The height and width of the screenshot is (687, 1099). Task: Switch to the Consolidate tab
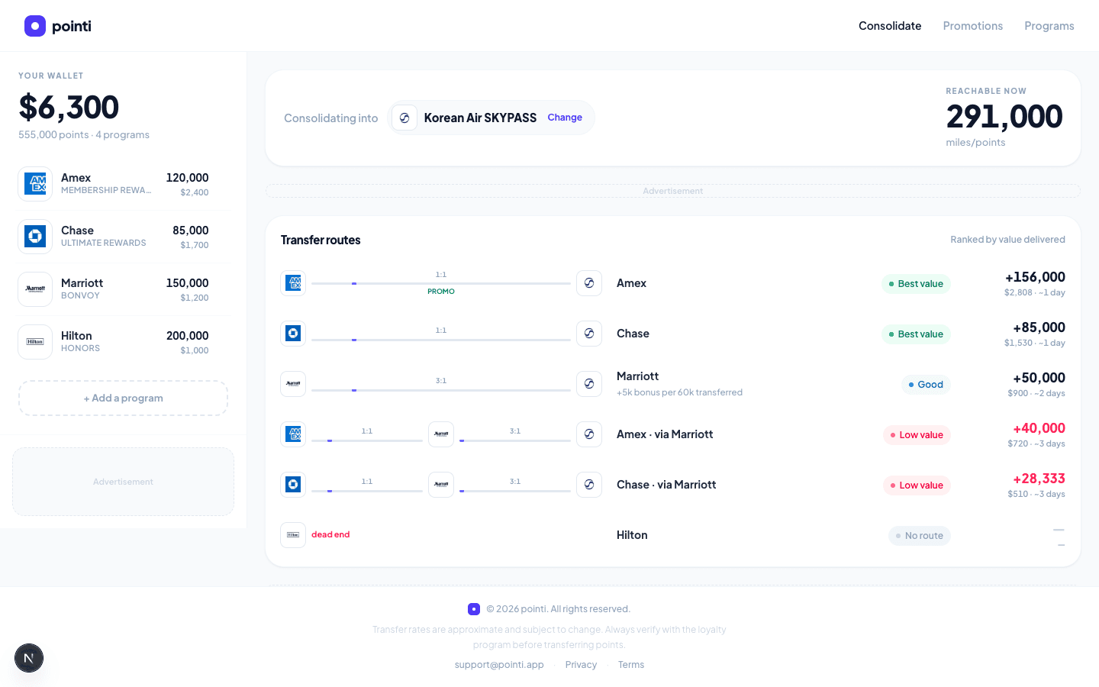tap(890, 26)
